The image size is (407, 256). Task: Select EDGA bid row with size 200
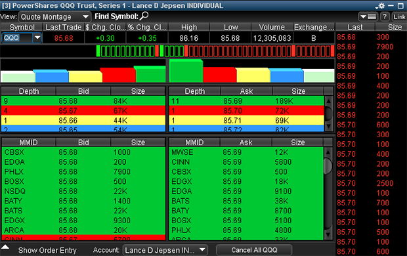click(x=83, y=162)
